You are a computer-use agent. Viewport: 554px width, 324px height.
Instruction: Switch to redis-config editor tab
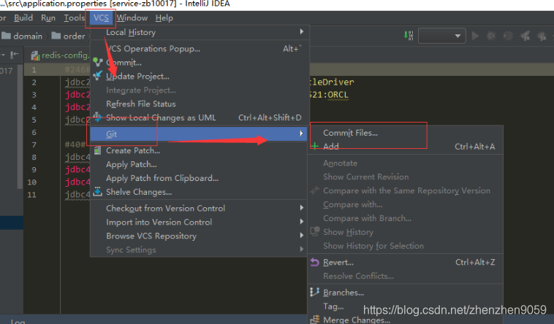(61, 55)
